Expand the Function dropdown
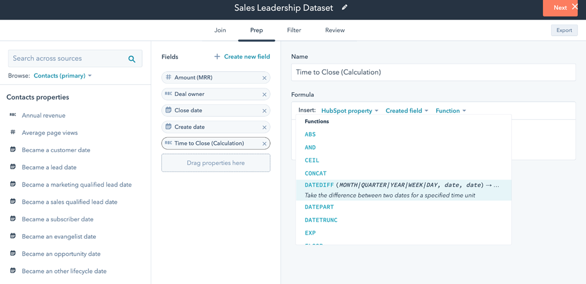 click(x=451, y=111)
